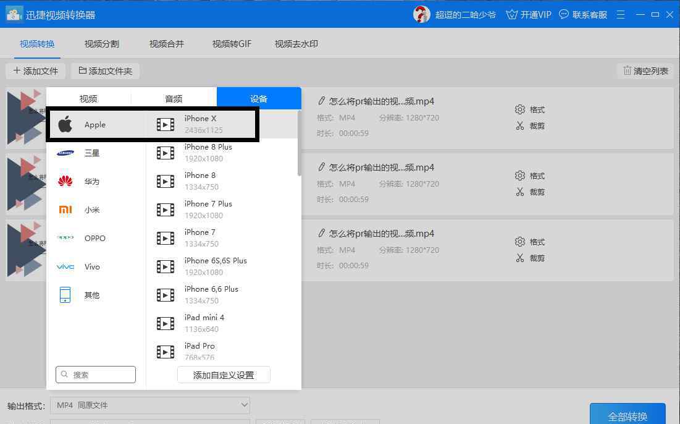Select the 设备 format tab
This screenshot has height=424, width=680.
tap(259, 98)
